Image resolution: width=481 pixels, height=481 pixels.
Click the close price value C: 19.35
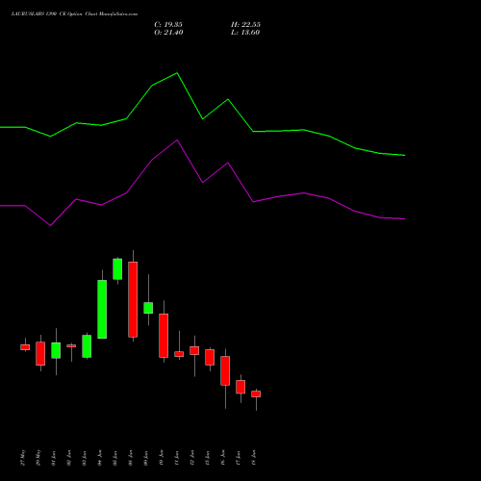[x=168, y=24]
